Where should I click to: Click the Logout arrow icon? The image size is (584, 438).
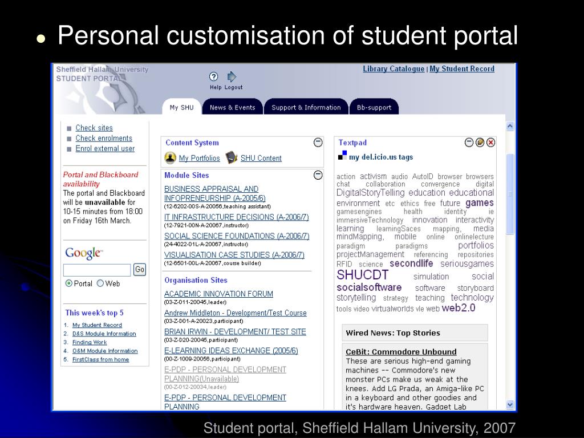(x=232, y=77)
